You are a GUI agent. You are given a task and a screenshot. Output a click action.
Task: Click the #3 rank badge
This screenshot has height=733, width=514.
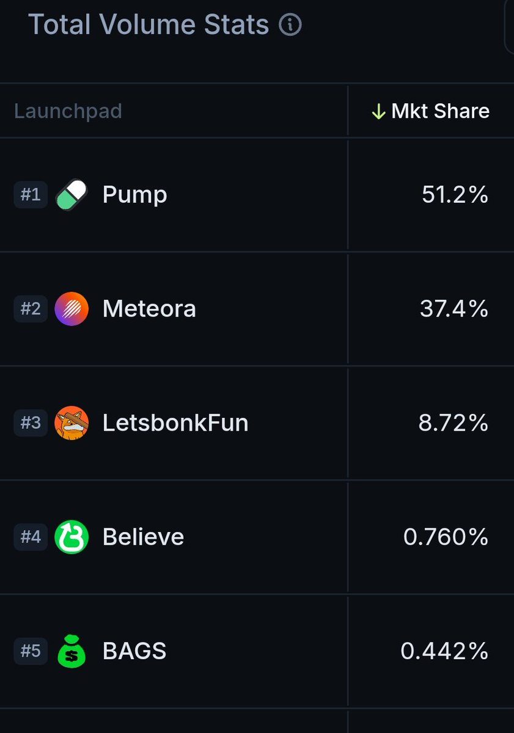click(31, 423)
